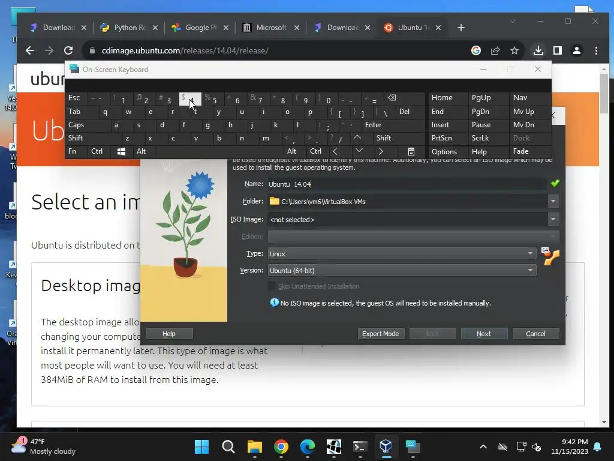Open Chrome tab search chevron
614x461 pixels.
513,21
